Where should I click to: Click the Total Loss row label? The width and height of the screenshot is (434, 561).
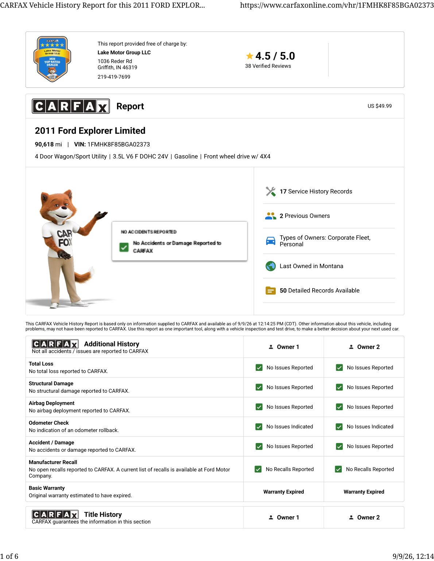click(41, 364)
